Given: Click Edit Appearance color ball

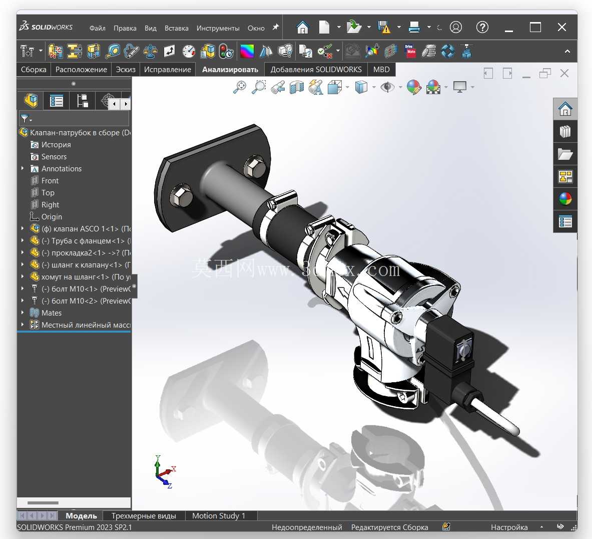Looking at the screenshot, I should (414, 87).
